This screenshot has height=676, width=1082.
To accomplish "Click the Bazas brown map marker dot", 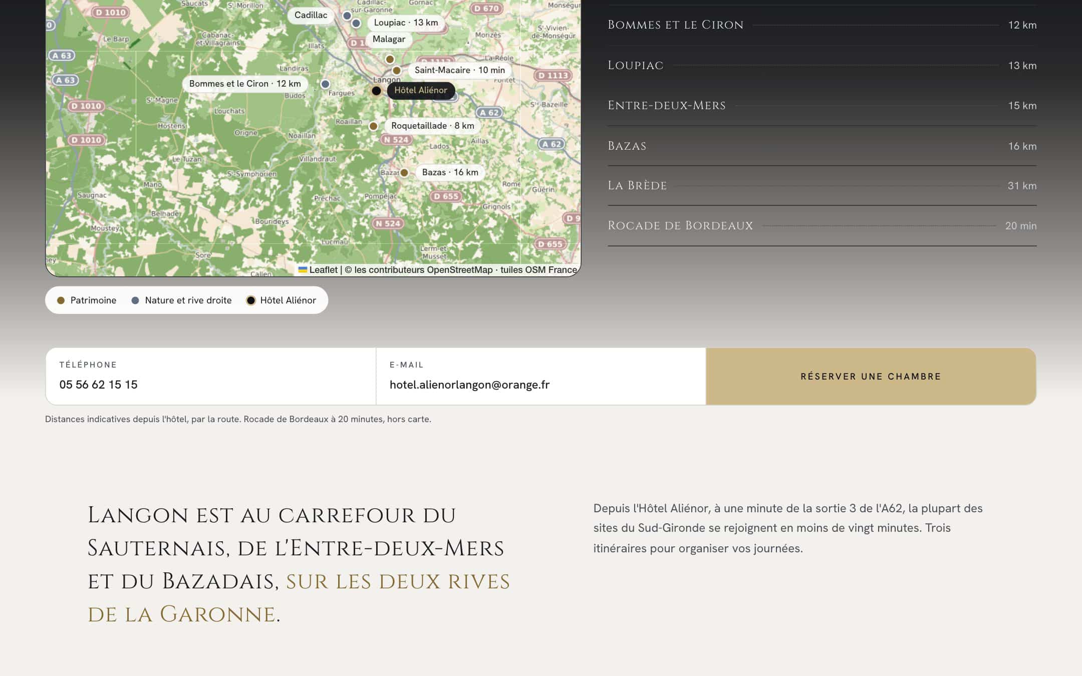I will (x=404, y=173).
